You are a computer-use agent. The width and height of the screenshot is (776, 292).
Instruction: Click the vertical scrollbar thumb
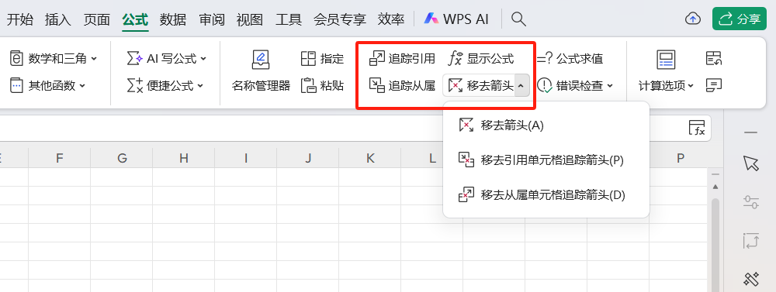coord(715,245)
